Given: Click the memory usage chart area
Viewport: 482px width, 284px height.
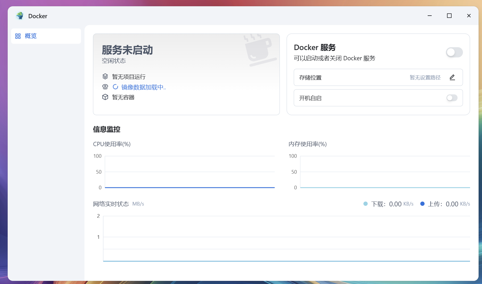Looking at the screenshot, I should [385, 172].
